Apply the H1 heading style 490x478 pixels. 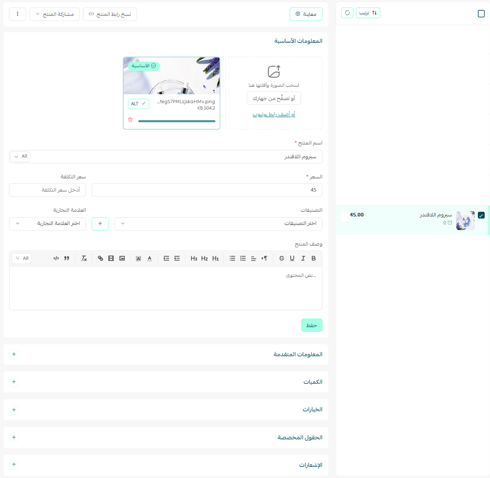click(x=215, y=258)
